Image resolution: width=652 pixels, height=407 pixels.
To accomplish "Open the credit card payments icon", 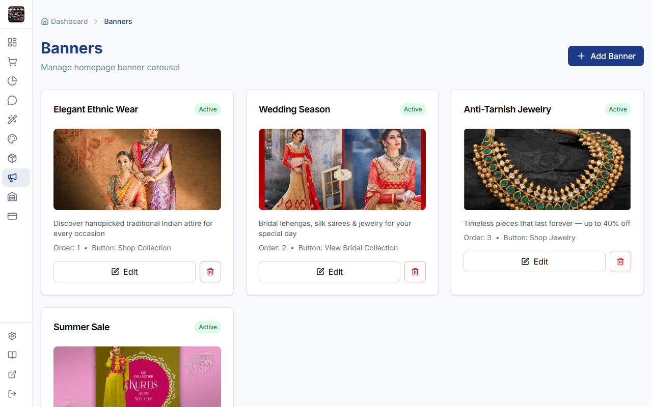I will click(12, 216).
